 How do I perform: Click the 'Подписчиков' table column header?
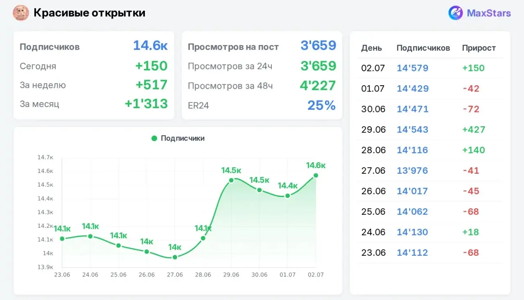tap(423, 48)
